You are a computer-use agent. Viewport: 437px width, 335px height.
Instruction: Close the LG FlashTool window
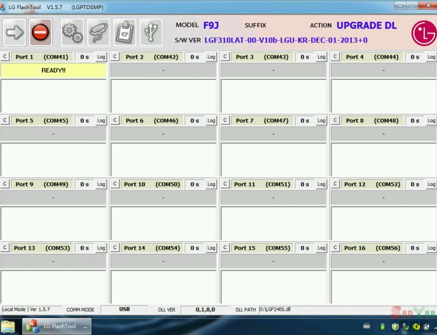tap(429, 5)
